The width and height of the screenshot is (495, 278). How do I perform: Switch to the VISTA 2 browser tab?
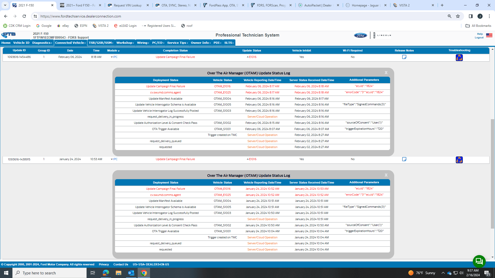click(x=413, y=5)
